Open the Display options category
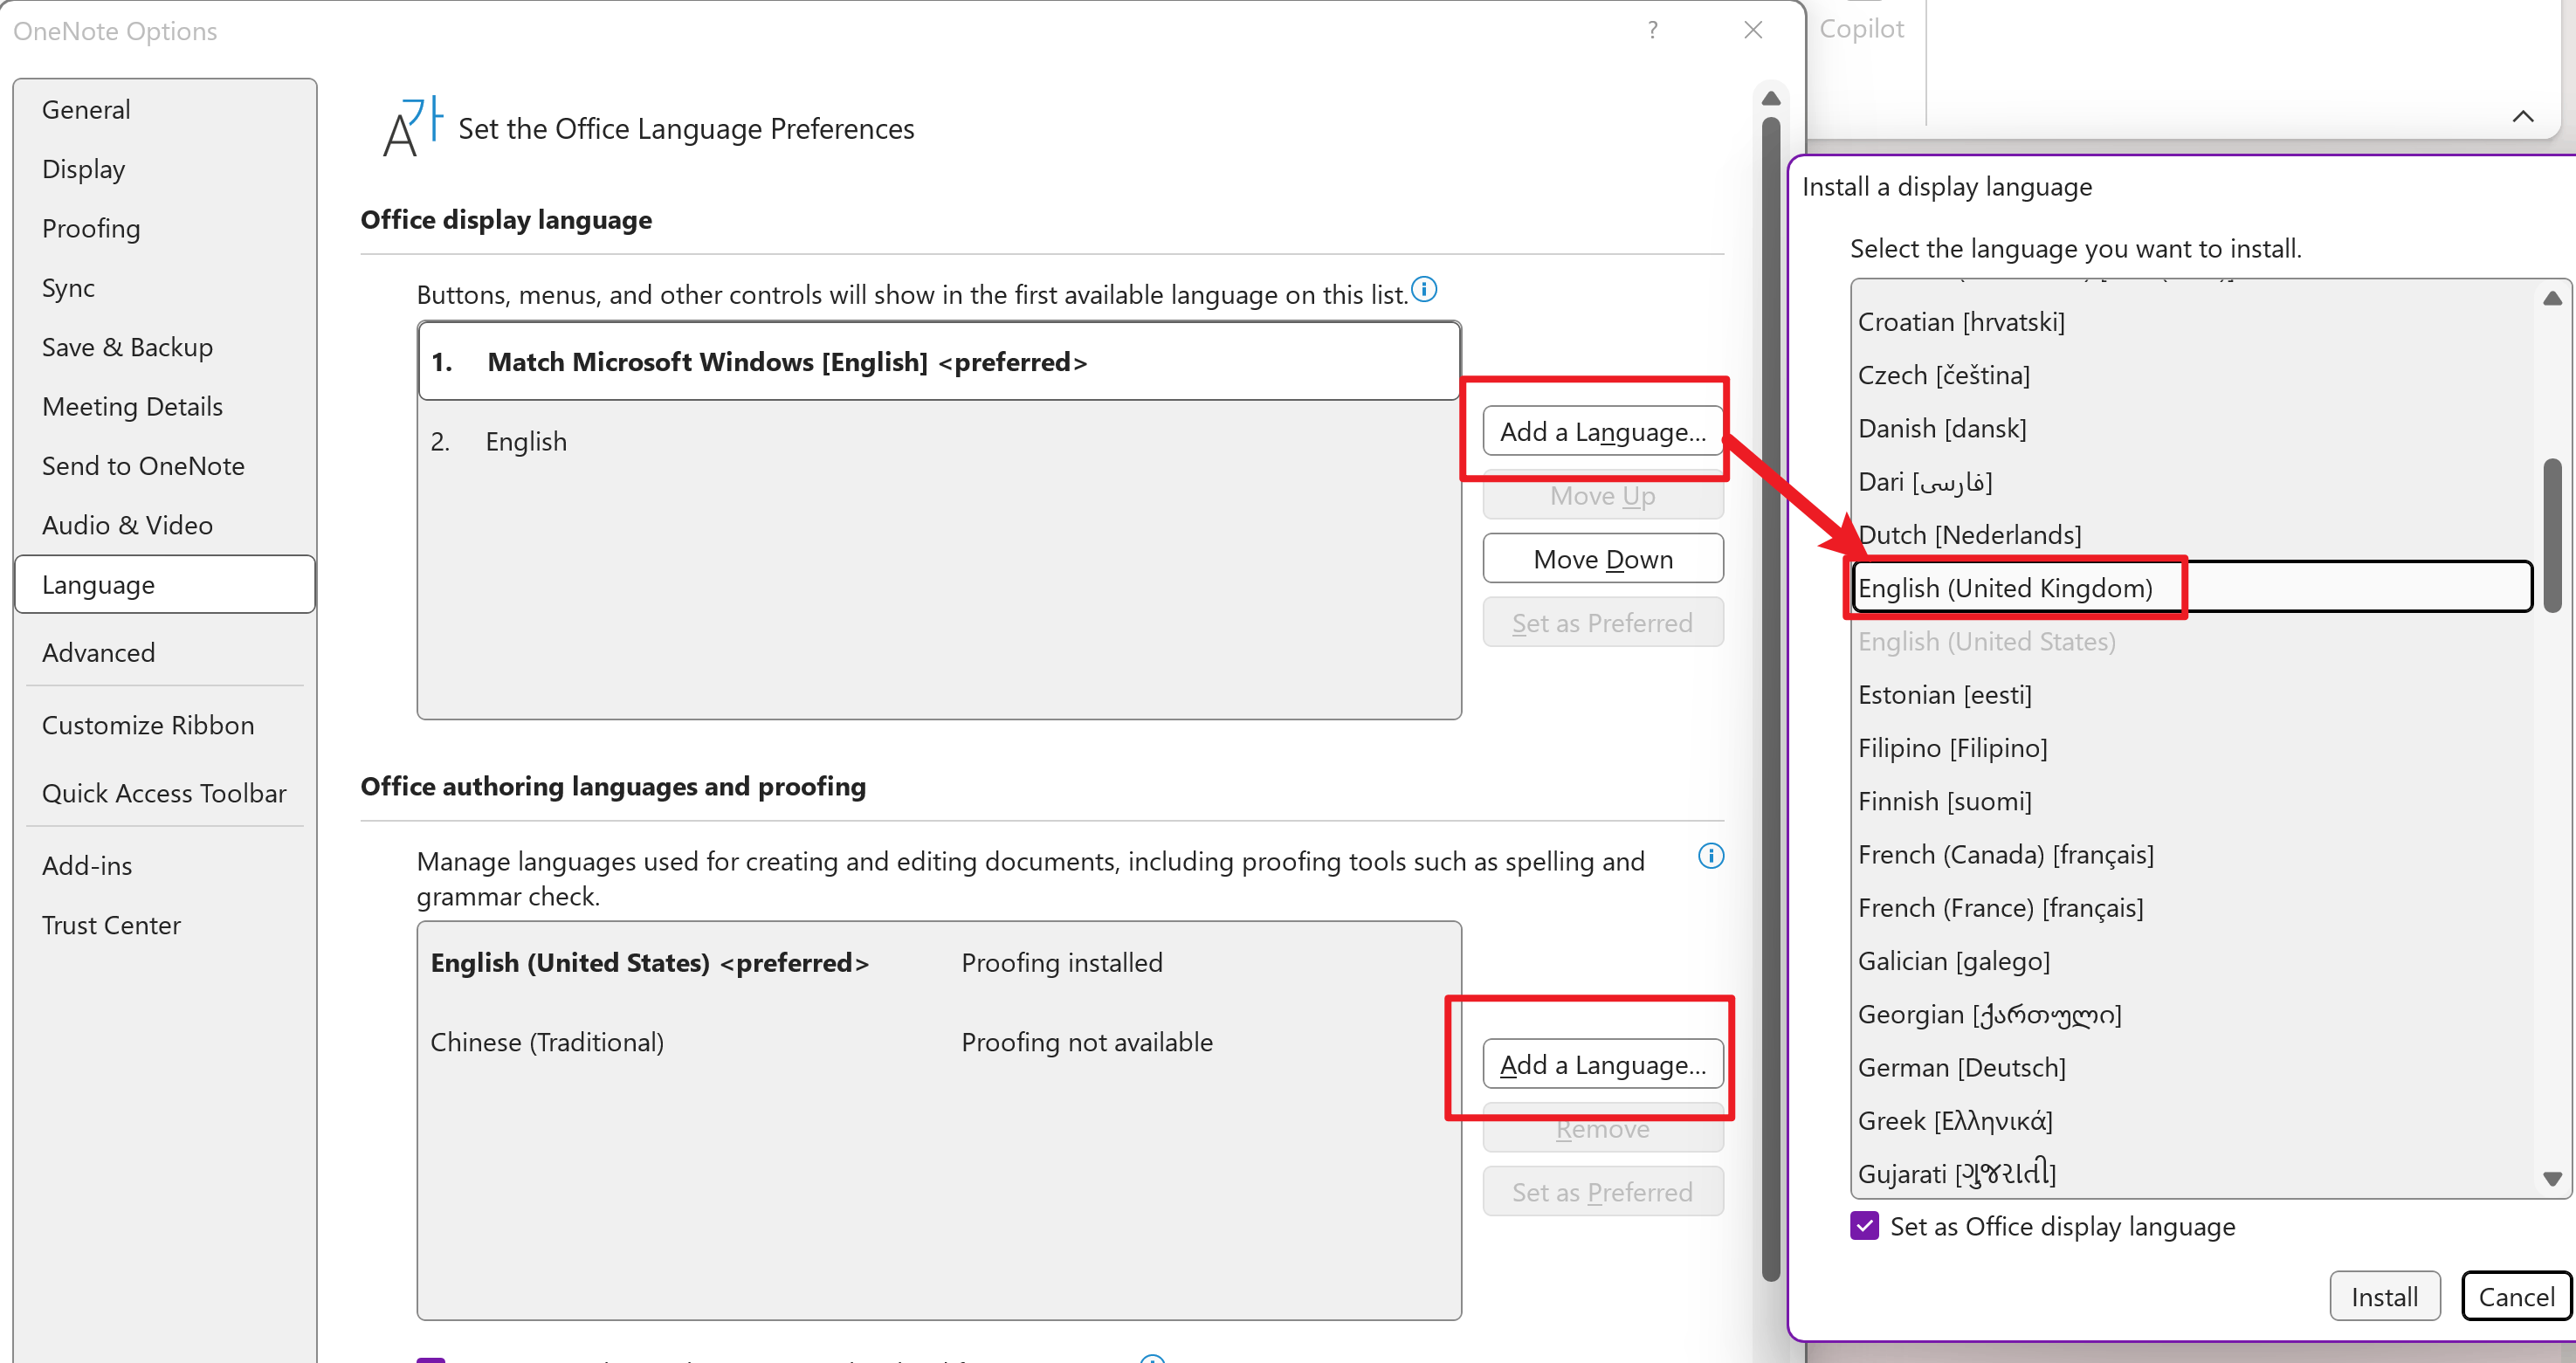 pos(166,169)
